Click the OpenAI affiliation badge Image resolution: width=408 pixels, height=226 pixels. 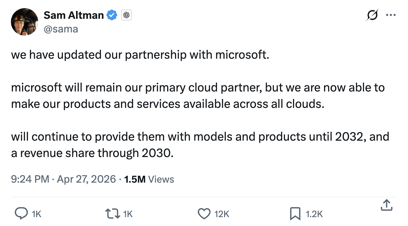tap(126, 15)
